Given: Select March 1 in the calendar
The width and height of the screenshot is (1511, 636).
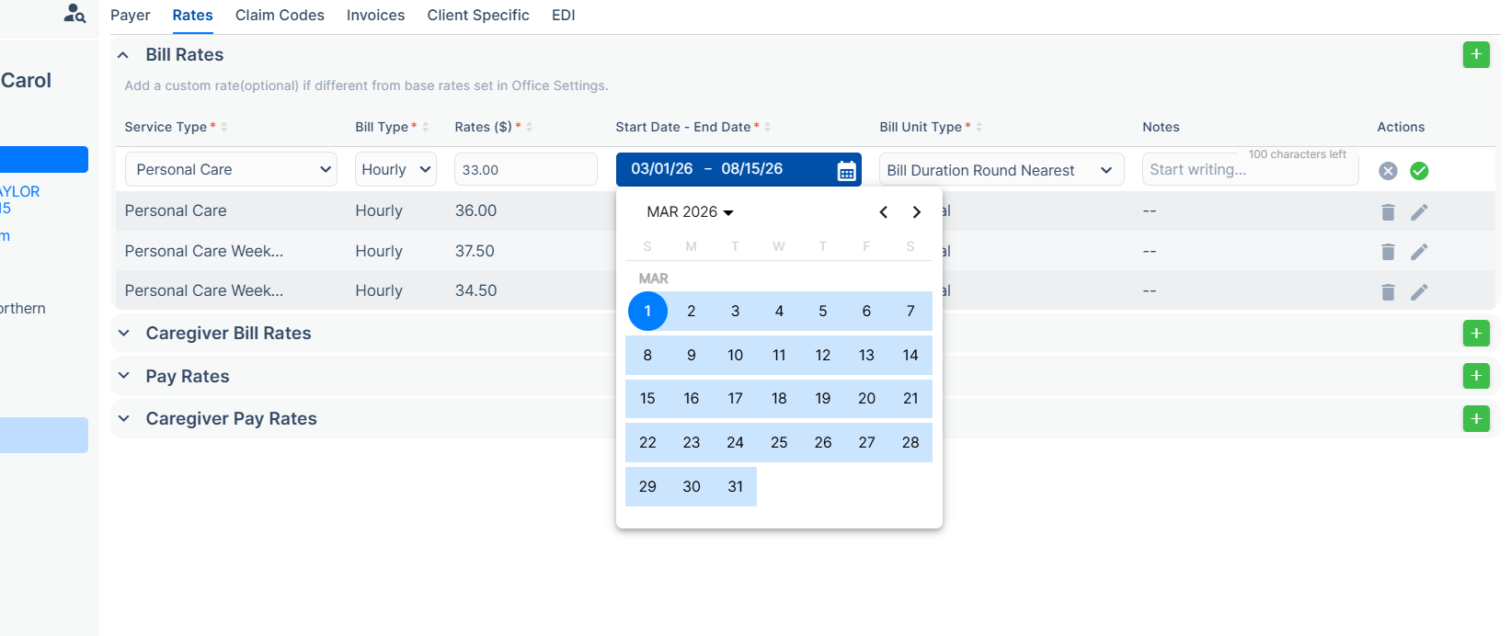Looking at the screenshot, I should [647, 311].
